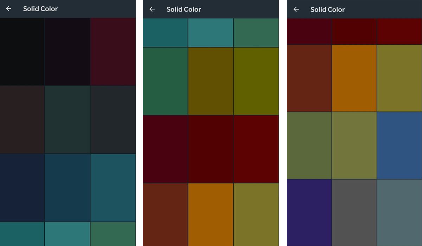Screen dimensions: 422x246
Task: Select the 'Solid Color' title on the left panel
Action: (40, 8)
